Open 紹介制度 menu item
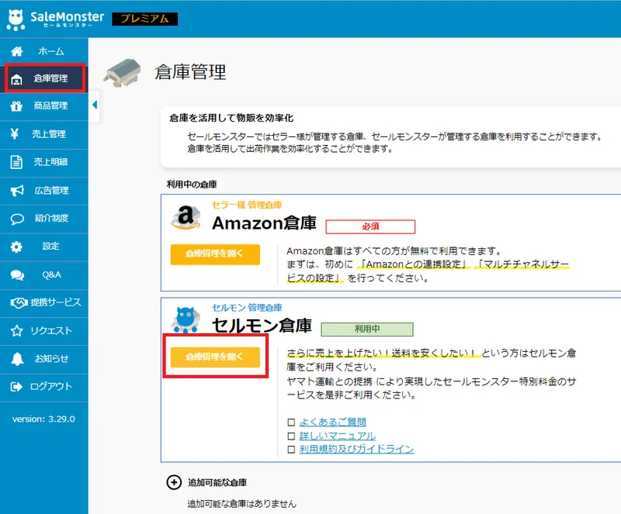 (51, 218)
